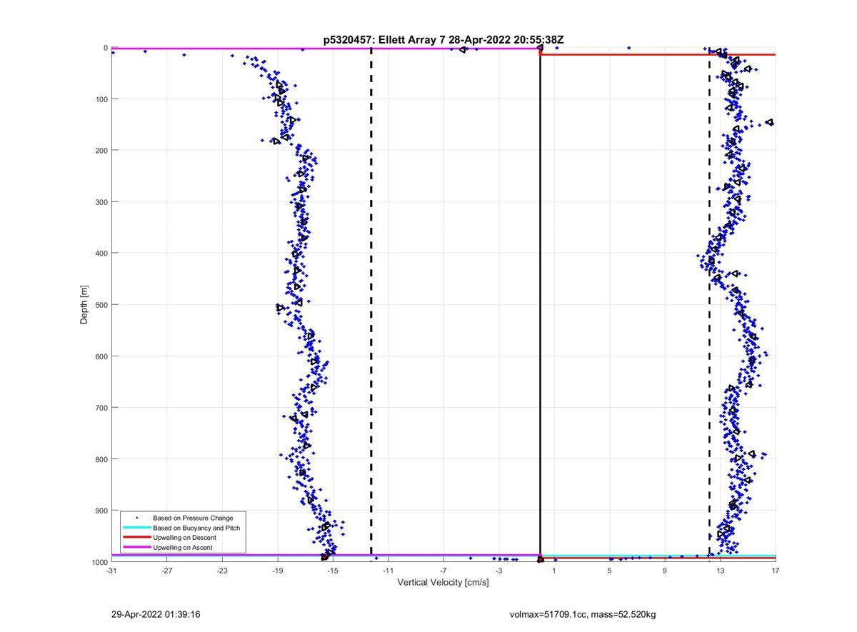Click the timestamp '29-Apr-2022 01:39:16'
This screenshot has width=857, height=632.
click(x=156, y=614)
